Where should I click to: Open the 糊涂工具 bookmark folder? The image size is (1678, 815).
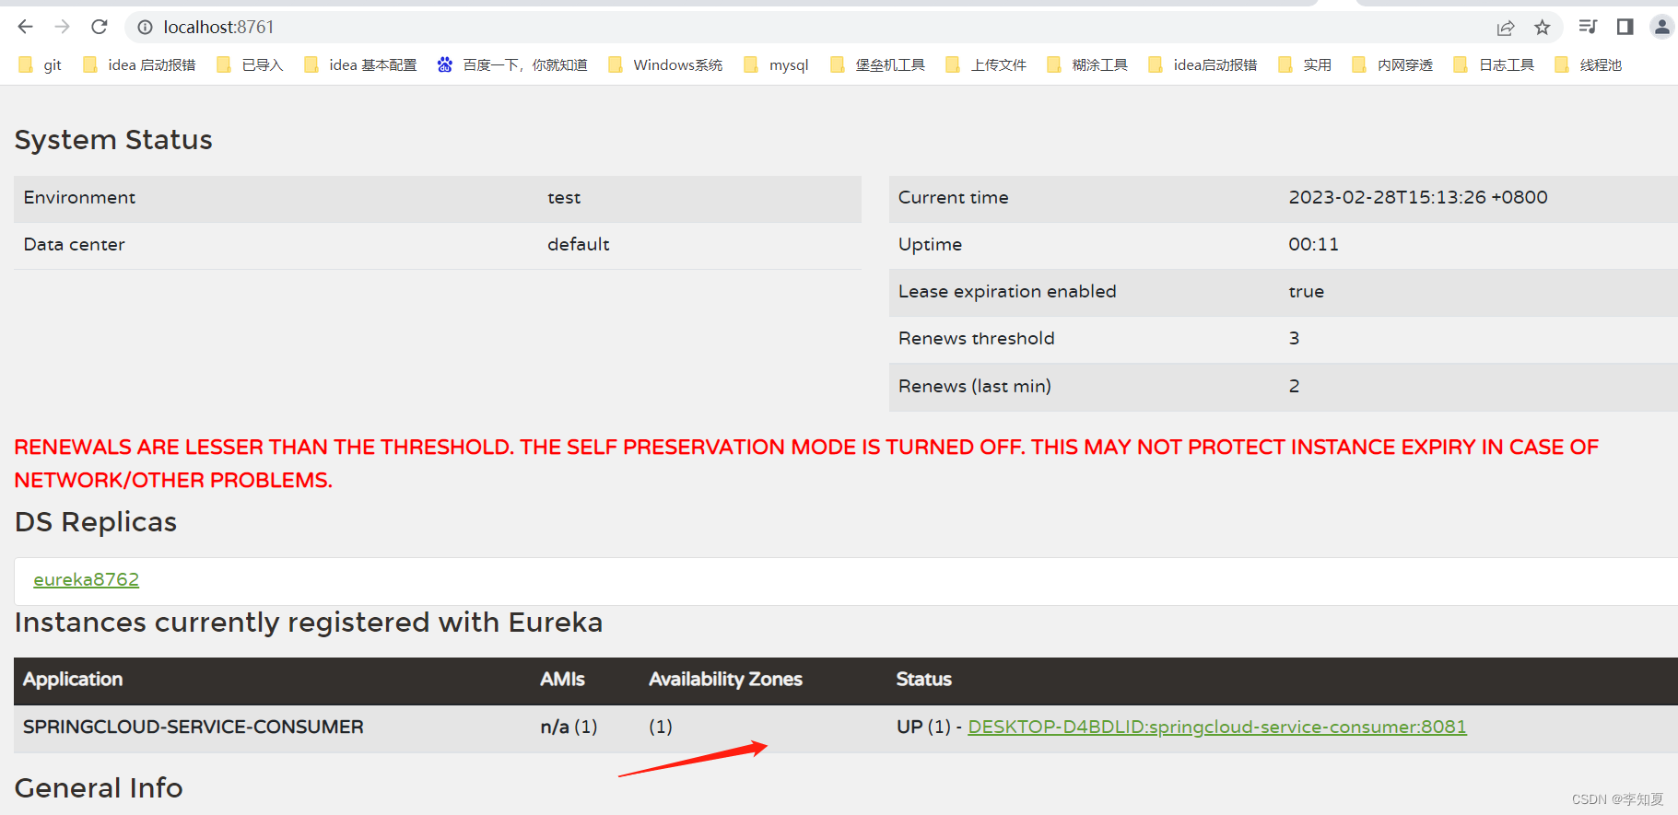(x=1087, y=64)
